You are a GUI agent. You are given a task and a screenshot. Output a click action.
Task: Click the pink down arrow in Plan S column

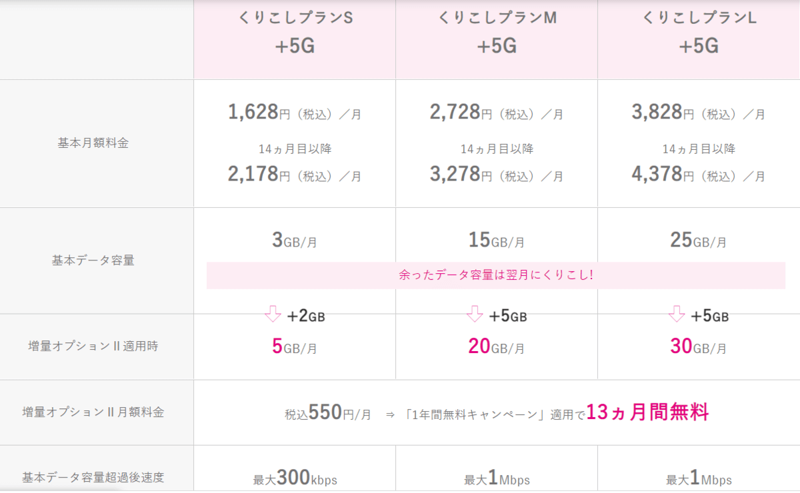tap(273, 314)
